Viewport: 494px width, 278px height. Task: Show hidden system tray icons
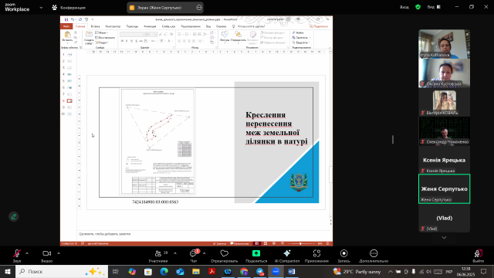pos(390,271)
